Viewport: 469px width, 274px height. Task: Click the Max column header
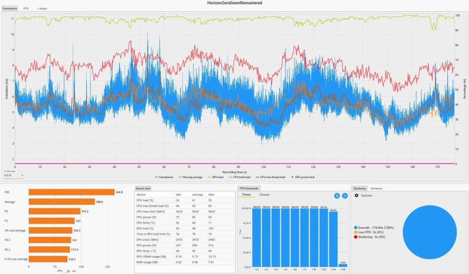(211, 194)
